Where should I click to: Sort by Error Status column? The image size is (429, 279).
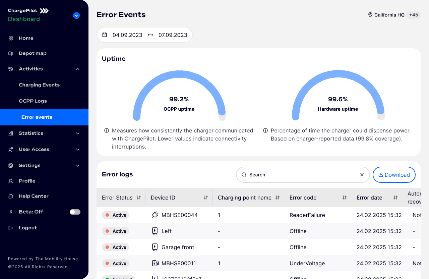coord(139,198)
